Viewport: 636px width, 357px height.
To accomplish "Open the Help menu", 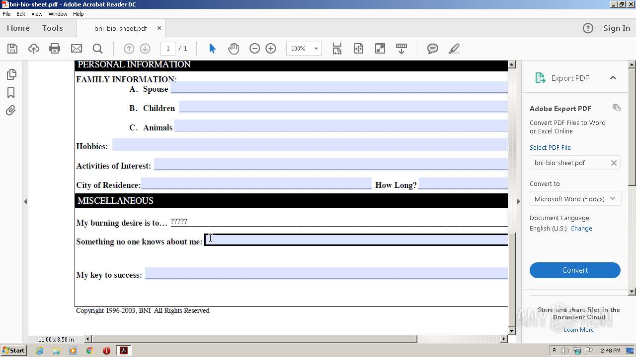I will pyautogui.click(x=79, y=14).
